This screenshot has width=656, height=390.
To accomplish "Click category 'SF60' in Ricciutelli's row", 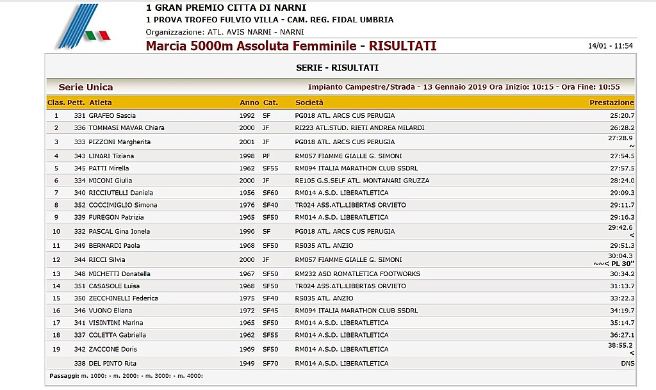I will pos(270,193).
